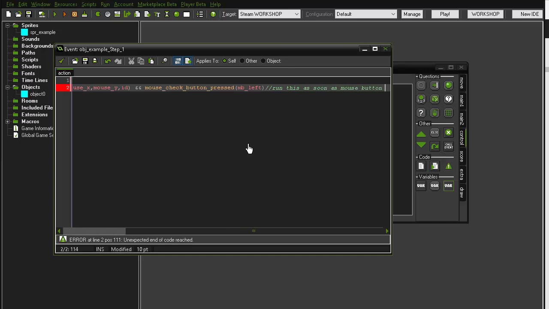
Task: Expand the Macros node in resource tree
Action: 8,121
